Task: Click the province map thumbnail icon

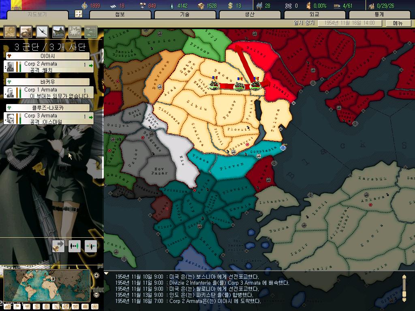Action: coord(10,32)
